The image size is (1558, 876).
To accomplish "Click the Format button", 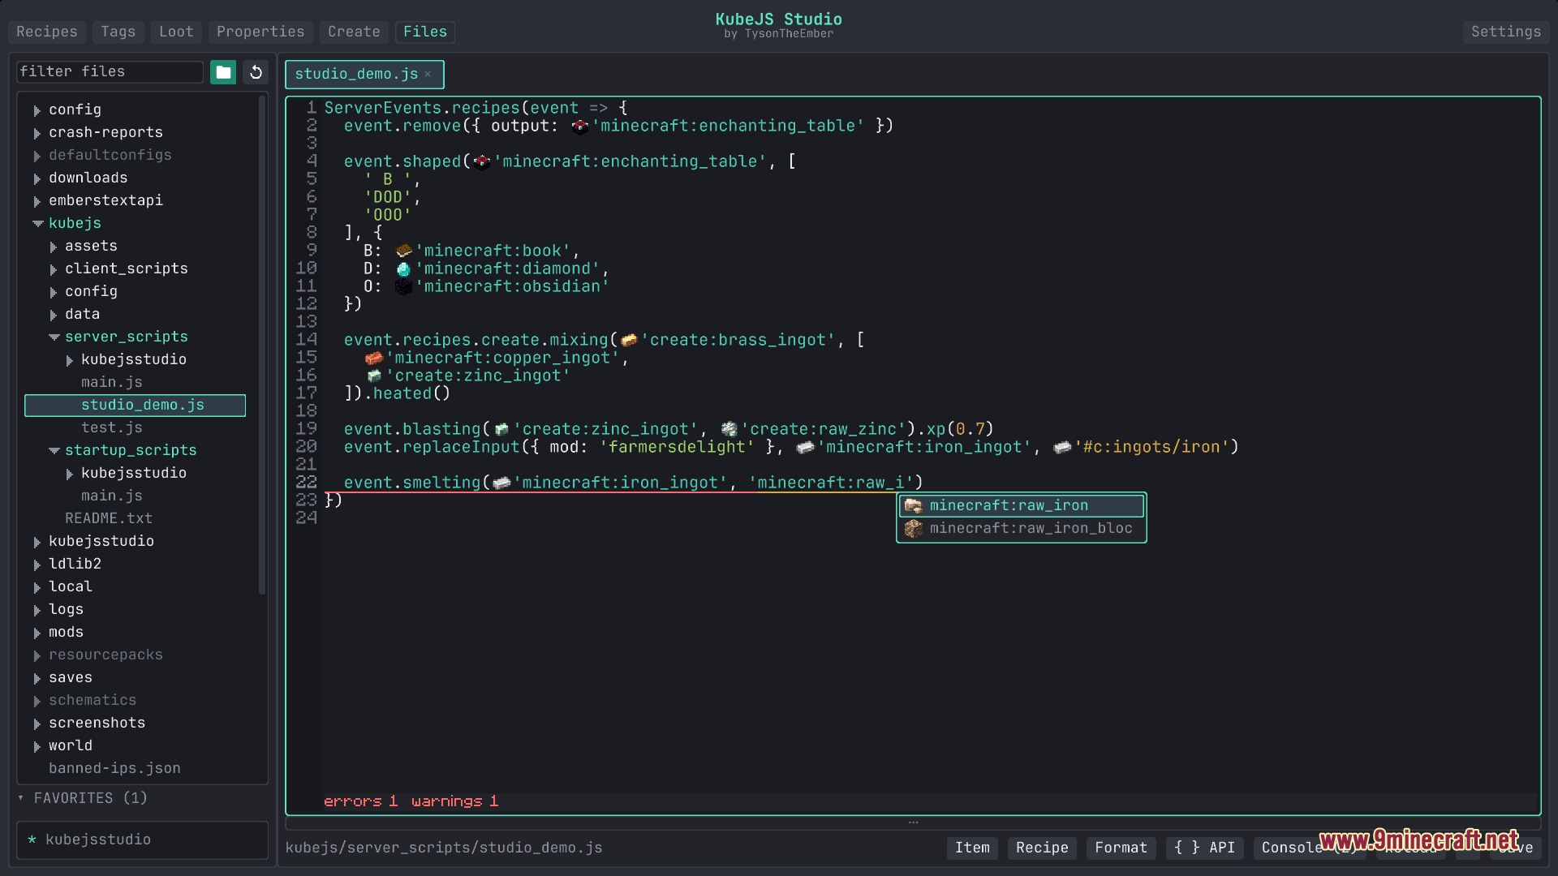I will (1121, 848).
